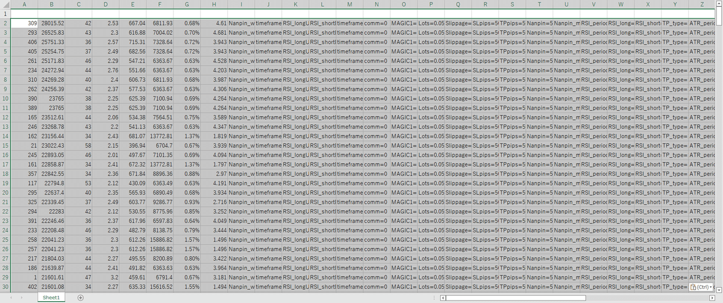Select cell containing 6791.4
Viewport: 723px width, 303px height.
[x=160, y=277]
